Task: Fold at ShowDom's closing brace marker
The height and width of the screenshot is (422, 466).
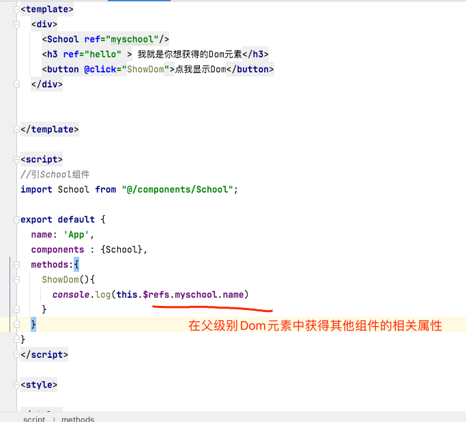Action: [x=16, y=309]
